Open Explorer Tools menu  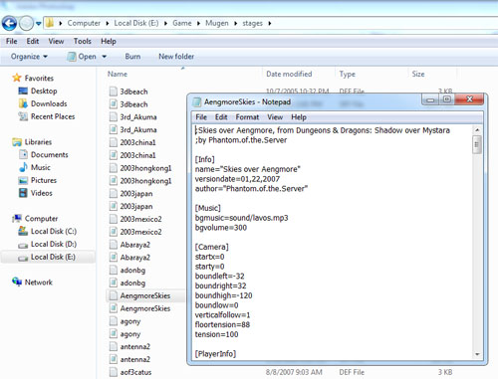[x=83, y=42]
